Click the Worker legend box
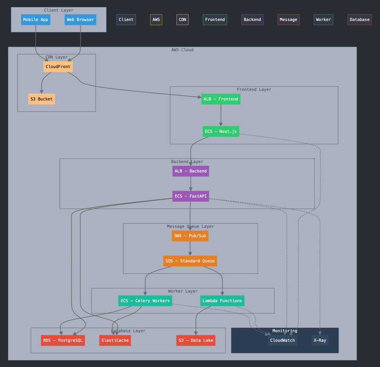 click(x=323, y=20)
